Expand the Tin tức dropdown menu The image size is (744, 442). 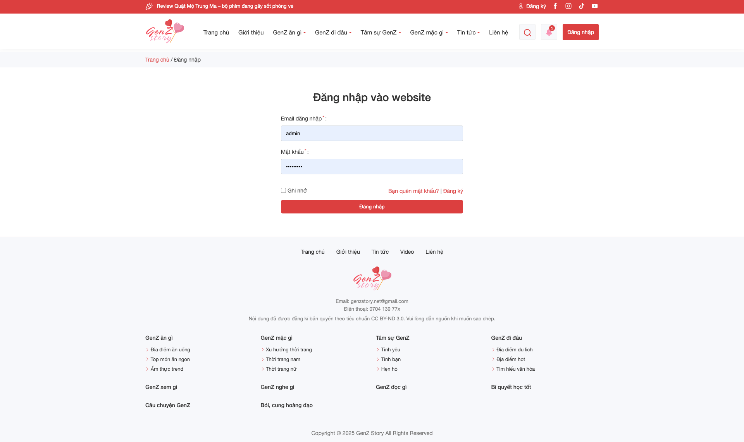coord(468,33)
